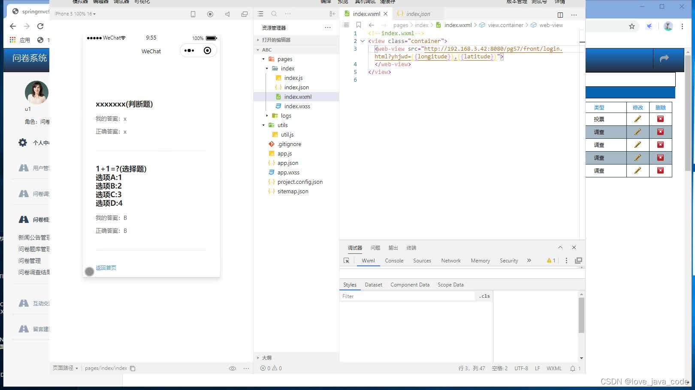Click the dock devtools window icon

point(578,261)
